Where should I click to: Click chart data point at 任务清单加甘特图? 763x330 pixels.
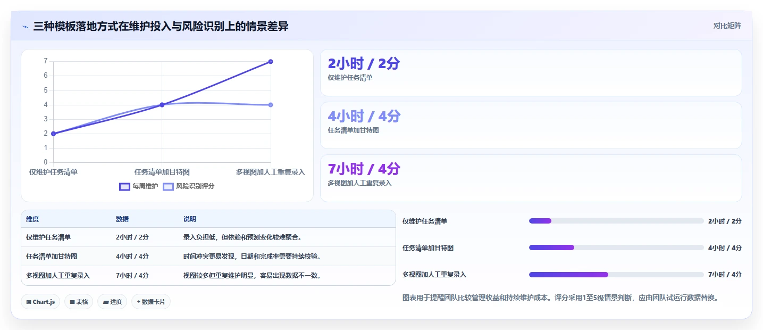click(x=162, y=105)
